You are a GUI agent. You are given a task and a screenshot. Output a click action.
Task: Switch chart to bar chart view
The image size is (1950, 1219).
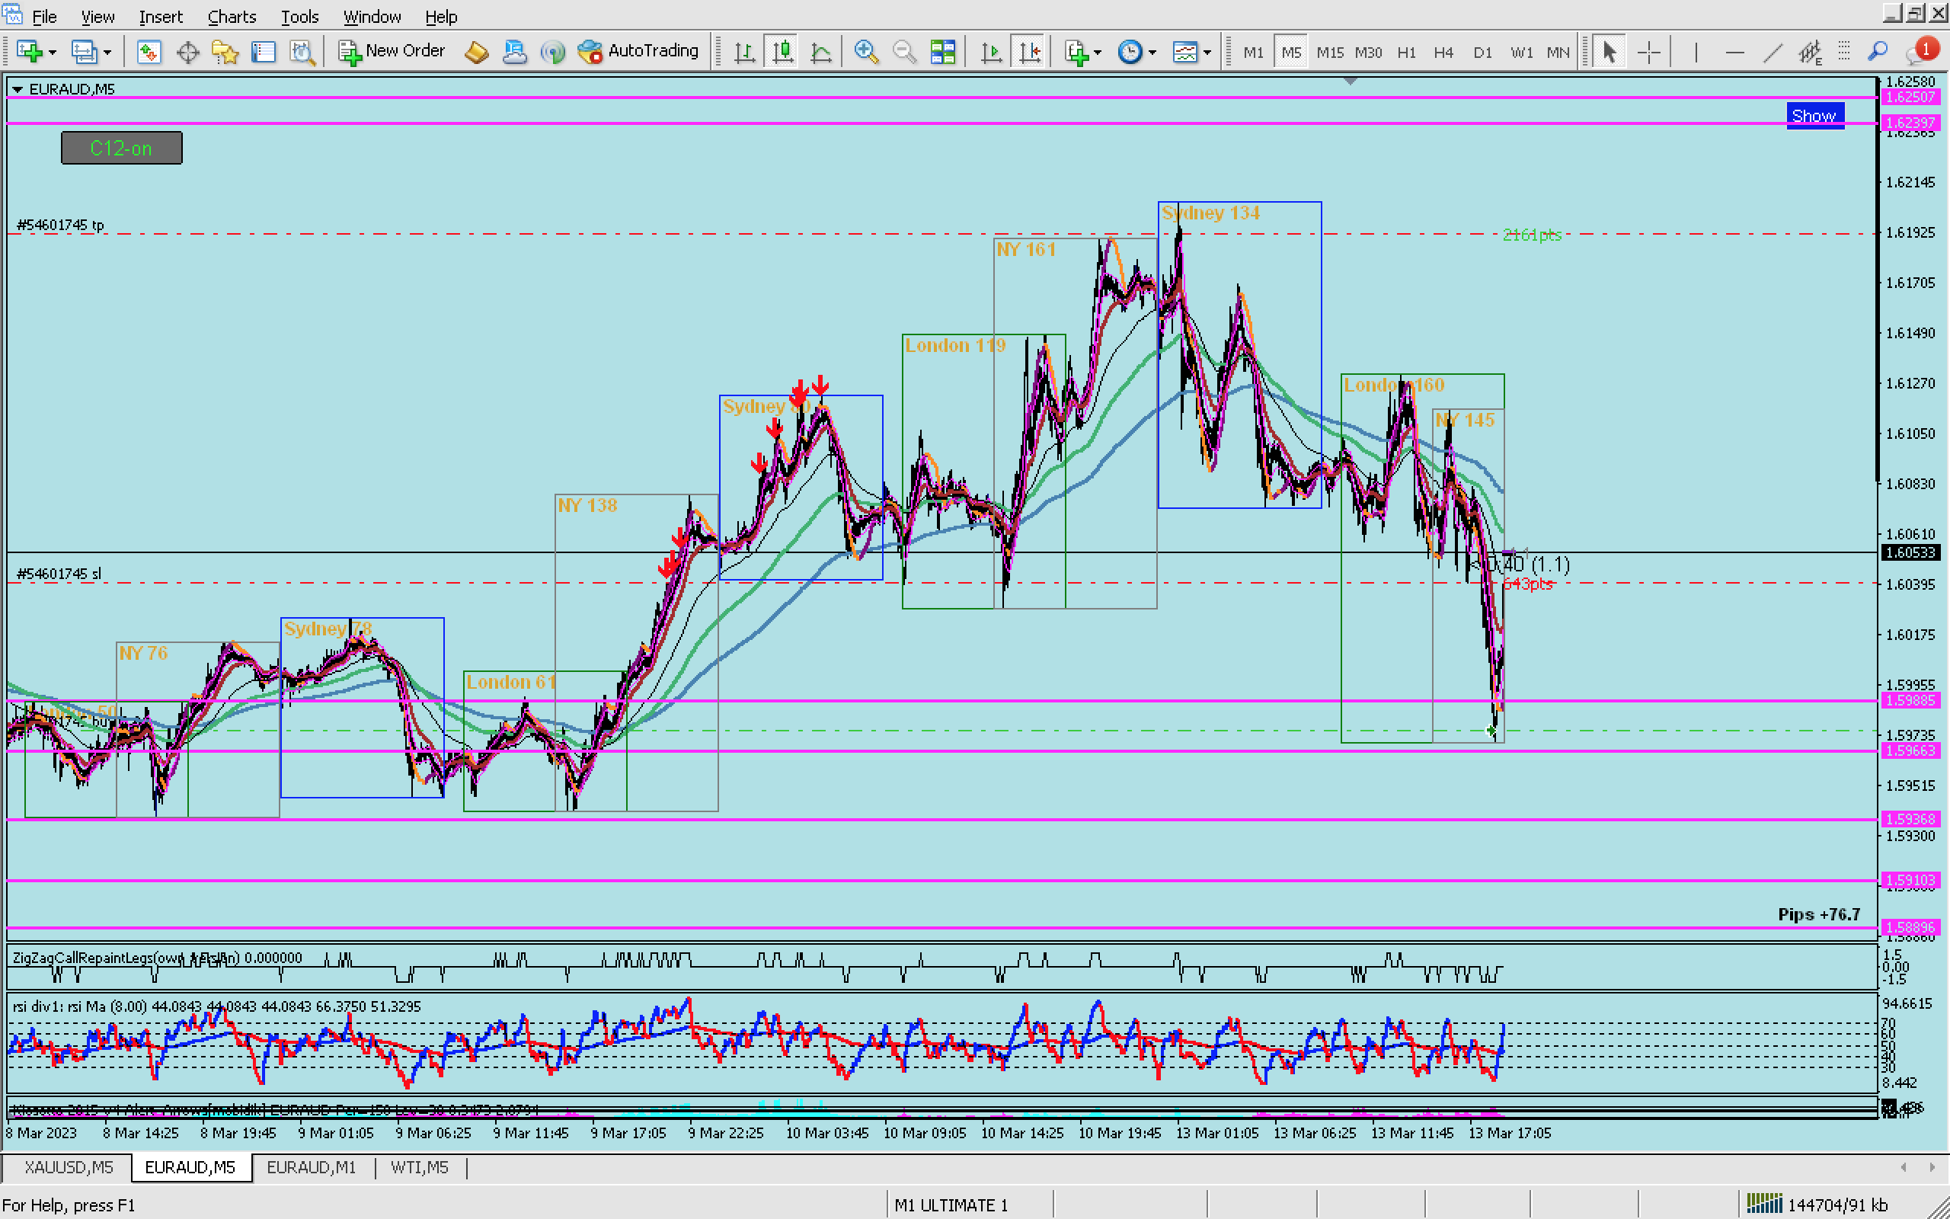[743, 53]
